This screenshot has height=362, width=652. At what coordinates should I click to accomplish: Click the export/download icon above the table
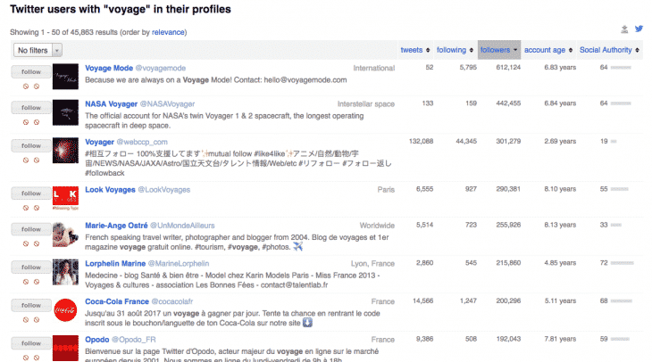tap(624, 29)
